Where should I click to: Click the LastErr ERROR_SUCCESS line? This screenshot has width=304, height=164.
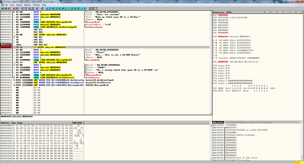[x=239, y=58]
